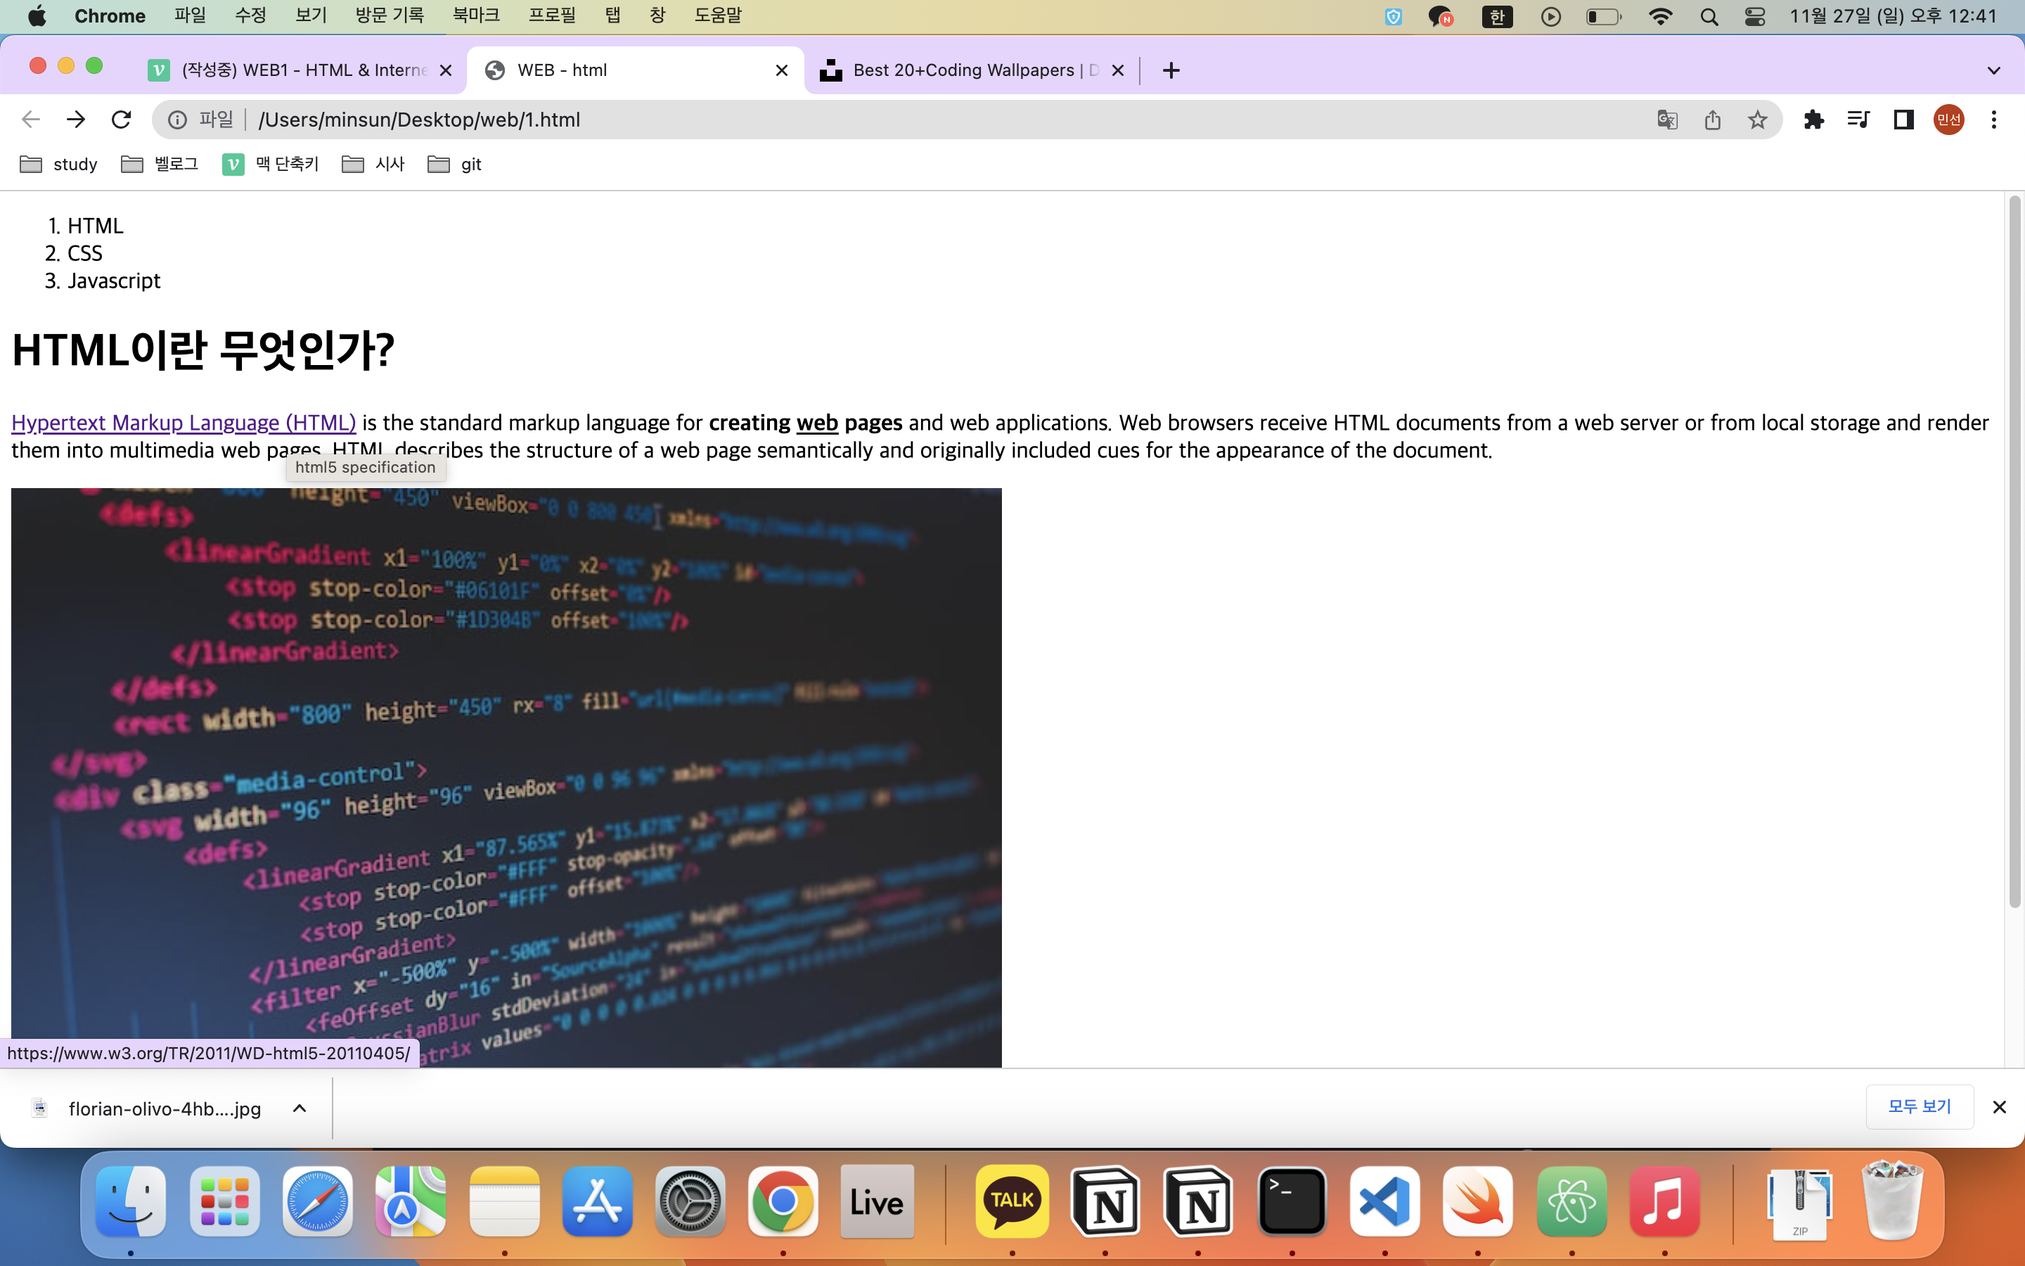Open the Wi-Fi status menu
Screen dimensions: 2025x1266
pyautogui.click(x=1660, y=17)
